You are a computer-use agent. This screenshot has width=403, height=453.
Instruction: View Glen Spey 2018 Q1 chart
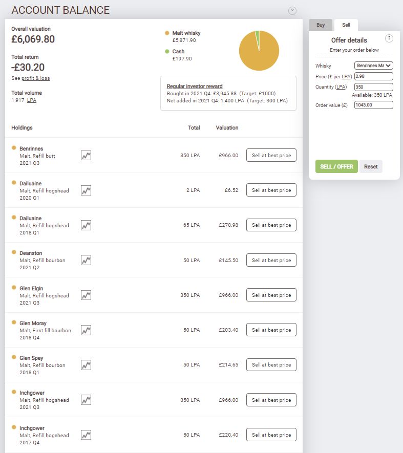click(x=86, y=365)
